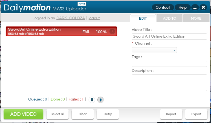The image size is (211, 123).
Task: Select all videos in the list
Action: click(58, 114)
